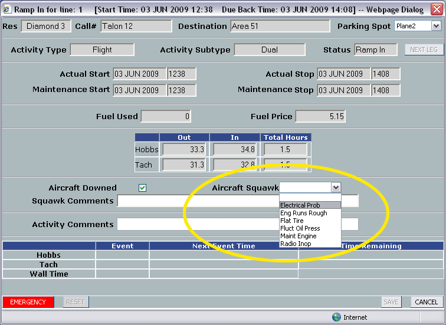Image resolution: width=446 pixels, height=325 pixels.
Task: Click the Hobbs In value 34.8
Action: pyautogui.click(x=235, y=149)
